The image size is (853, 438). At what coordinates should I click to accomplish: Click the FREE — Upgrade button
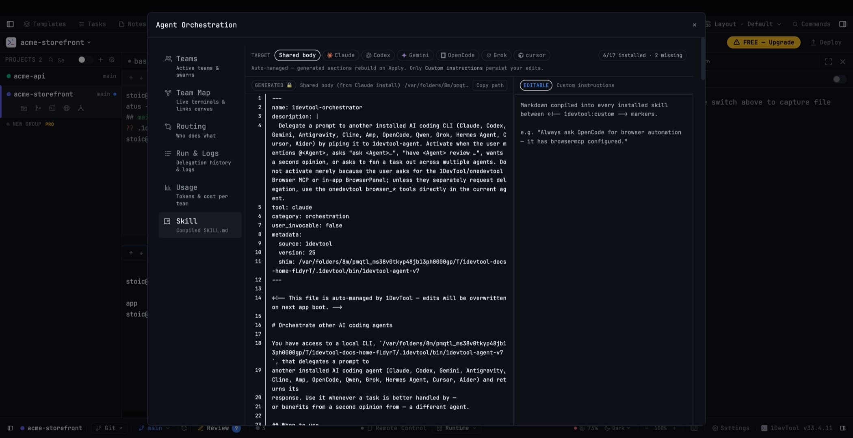tap(764, 42)
